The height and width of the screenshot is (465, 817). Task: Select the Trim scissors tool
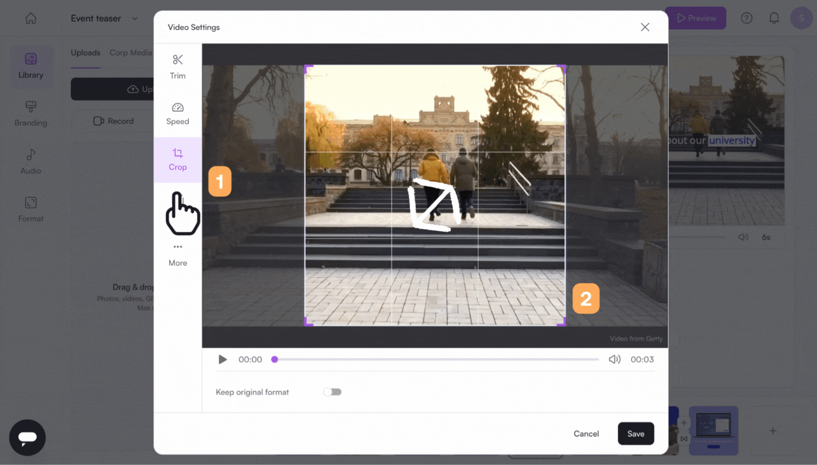pos(178,66)
